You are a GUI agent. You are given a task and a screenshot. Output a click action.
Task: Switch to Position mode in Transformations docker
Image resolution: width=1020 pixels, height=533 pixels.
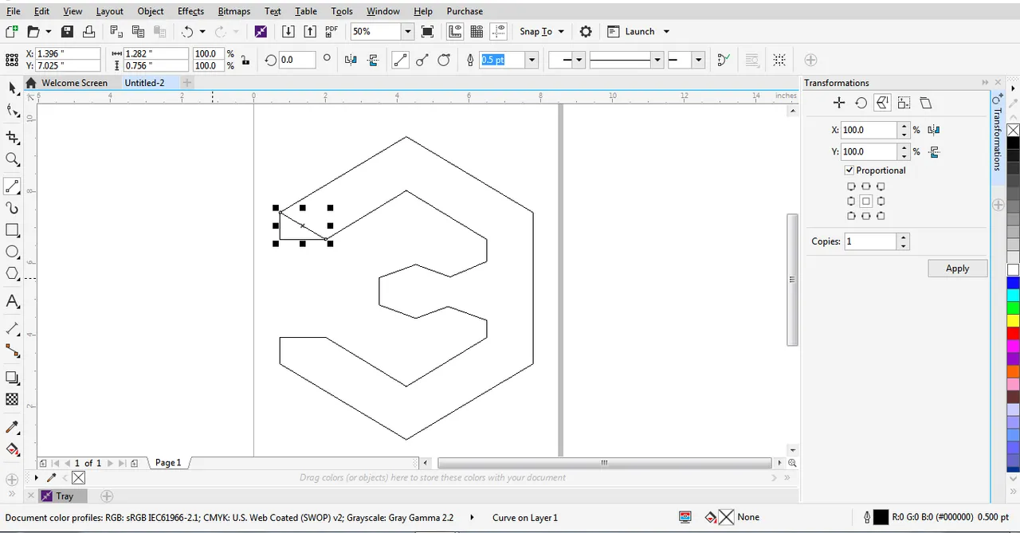click(839, 103)
